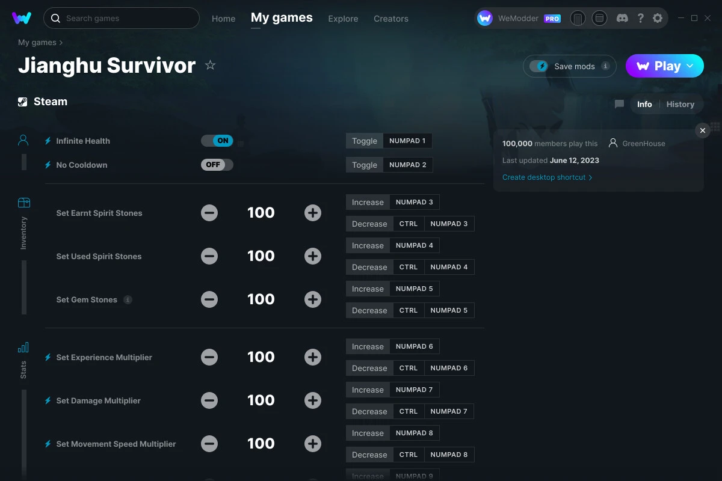Viewport: 722px width, 481px height.
Task: Open the Home tab
Action: pyautogui.click(x=223, y=19)
